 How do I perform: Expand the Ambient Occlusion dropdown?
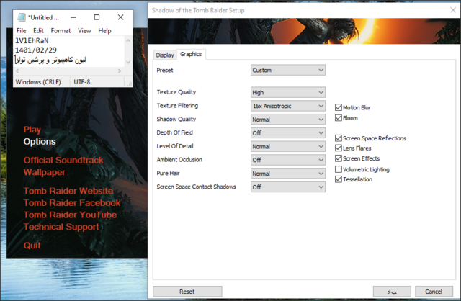(x=288, y=160)
